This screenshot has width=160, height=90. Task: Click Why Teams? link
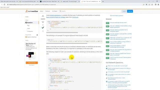pos(32,65)
